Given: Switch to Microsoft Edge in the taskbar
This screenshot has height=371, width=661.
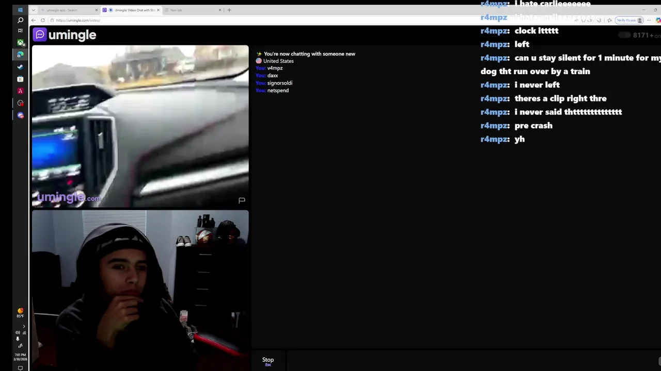Looking at the screenshot, I should pos(20,55).
